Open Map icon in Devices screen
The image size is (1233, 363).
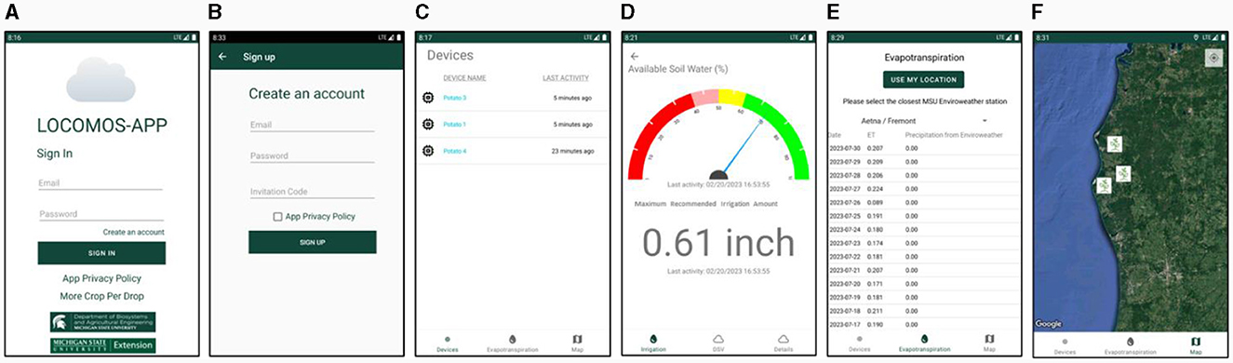(x=577, y=340)
